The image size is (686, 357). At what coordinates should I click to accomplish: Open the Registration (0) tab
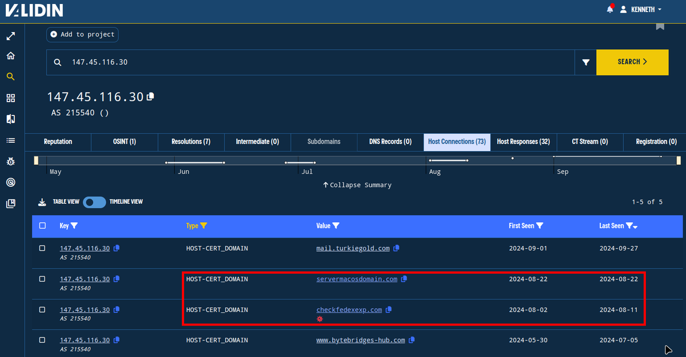click(656, 142)
